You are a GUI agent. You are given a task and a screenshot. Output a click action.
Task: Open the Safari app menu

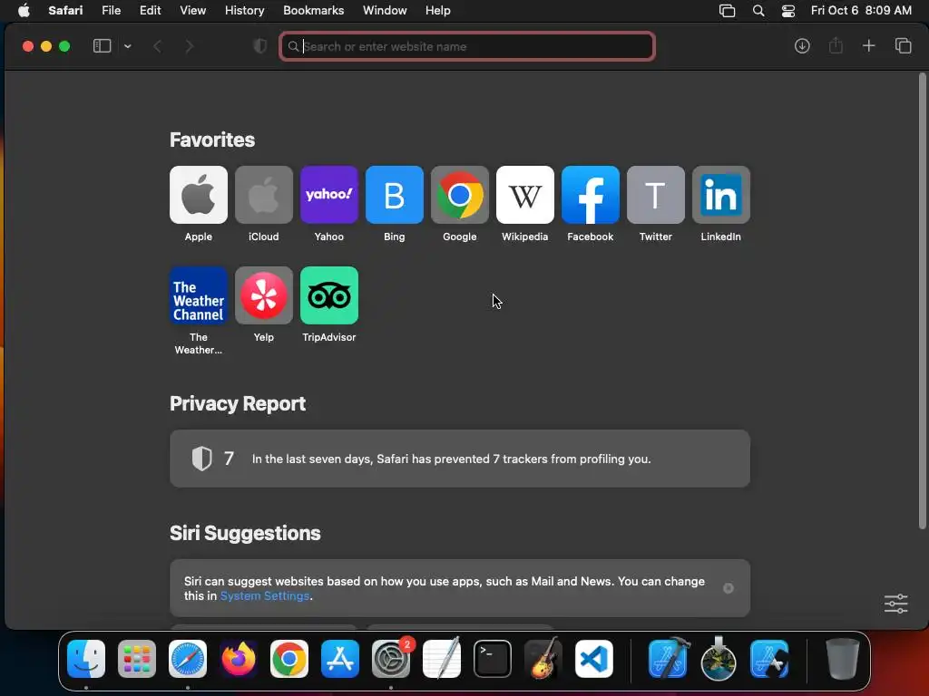pyautogui.click(x=65, y=11)
